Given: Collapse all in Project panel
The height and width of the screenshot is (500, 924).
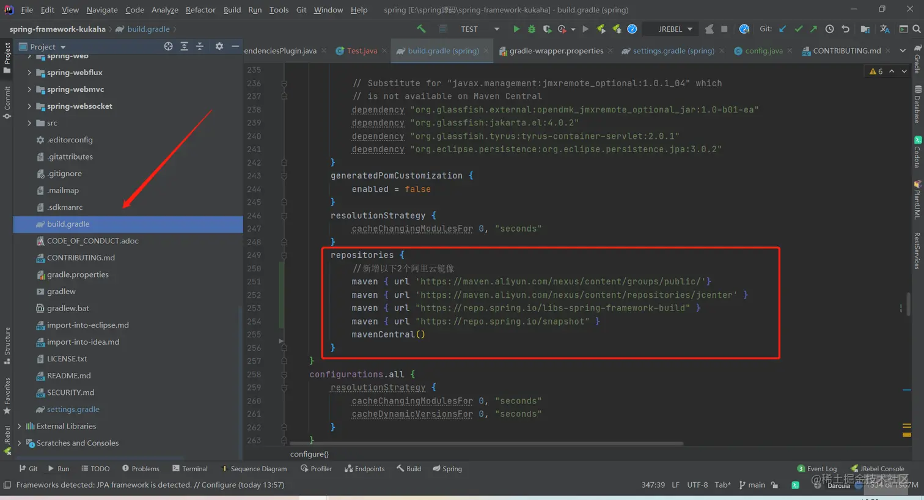Looking at the screenshot, I should point(199,46).
